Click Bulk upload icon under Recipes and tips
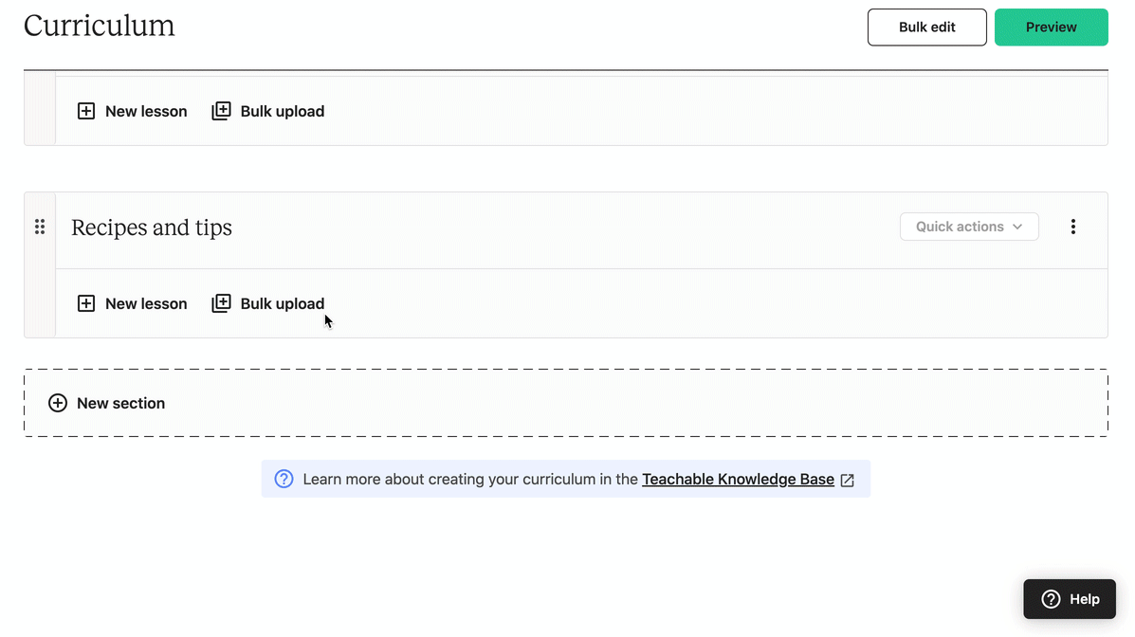Screen dimensions: 1135x637 pos(222,303)
